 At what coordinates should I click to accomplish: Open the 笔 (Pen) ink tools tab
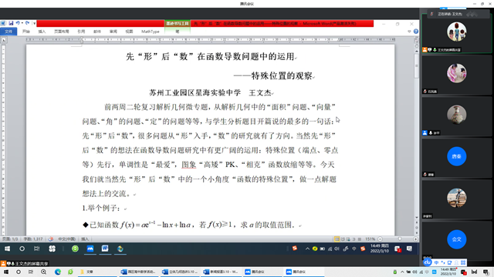(178, 32)
